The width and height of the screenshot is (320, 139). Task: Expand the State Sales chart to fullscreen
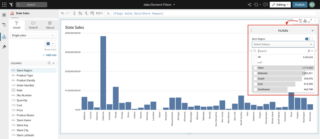pyautogui.click(x=310, y=21)
